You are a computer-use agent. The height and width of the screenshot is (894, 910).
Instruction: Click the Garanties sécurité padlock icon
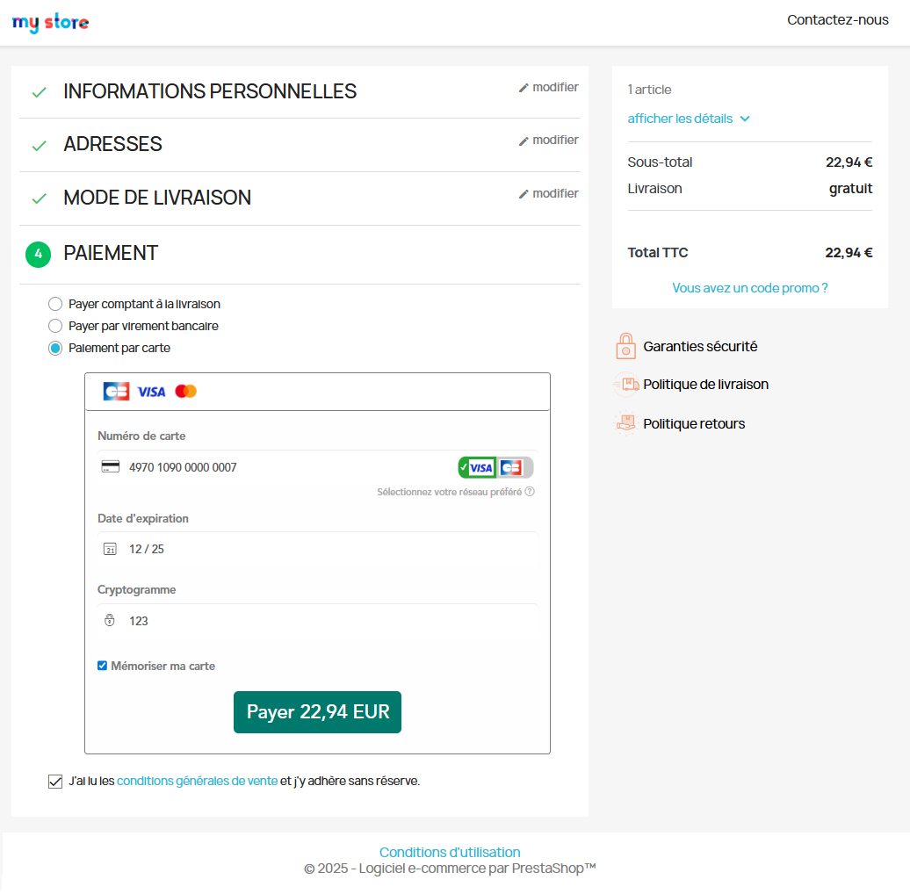pyautogui.click(x=625, y=347)
